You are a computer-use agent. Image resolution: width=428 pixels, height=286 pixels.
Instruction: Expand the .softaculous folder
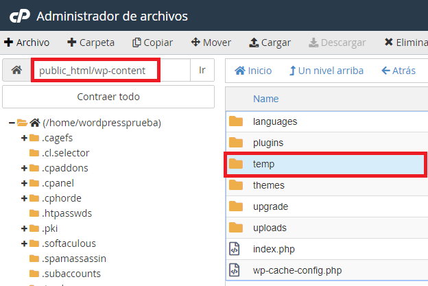pos(24,243)
